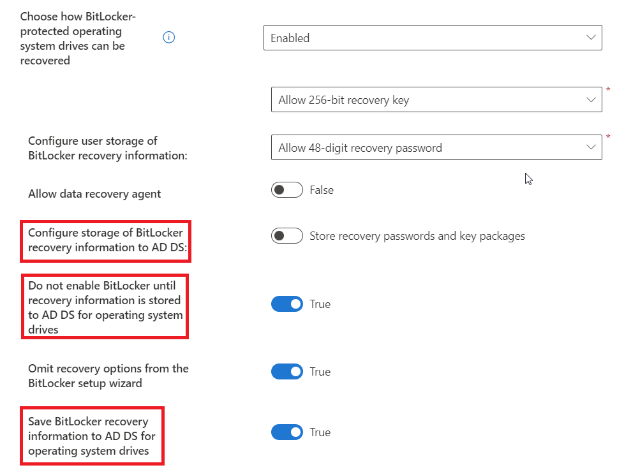Click 'Allow data recovery agent' label
624x470 pixels.
[94, 194]
